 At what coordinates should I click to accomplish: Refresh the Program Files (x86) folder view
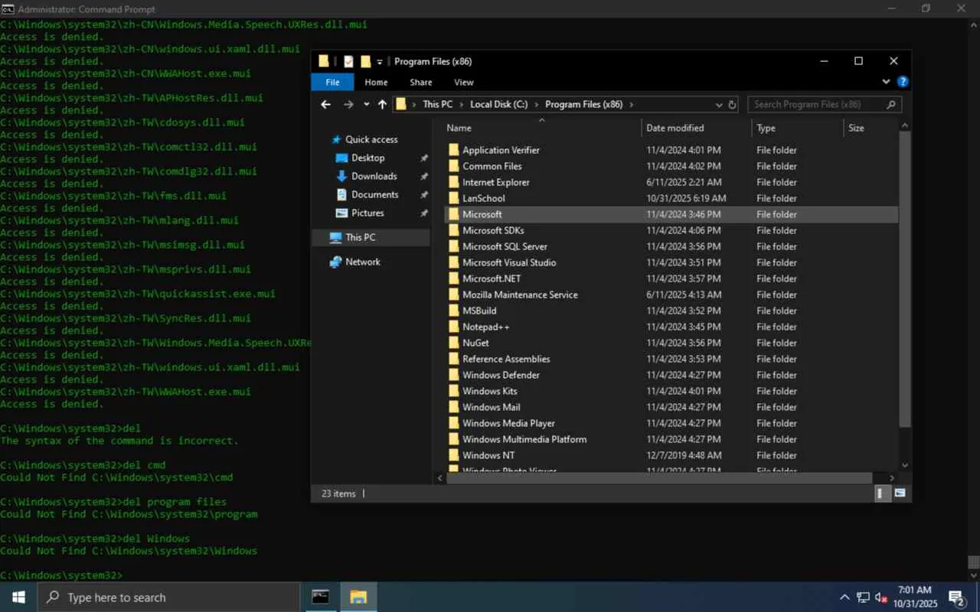click(732, 105)
